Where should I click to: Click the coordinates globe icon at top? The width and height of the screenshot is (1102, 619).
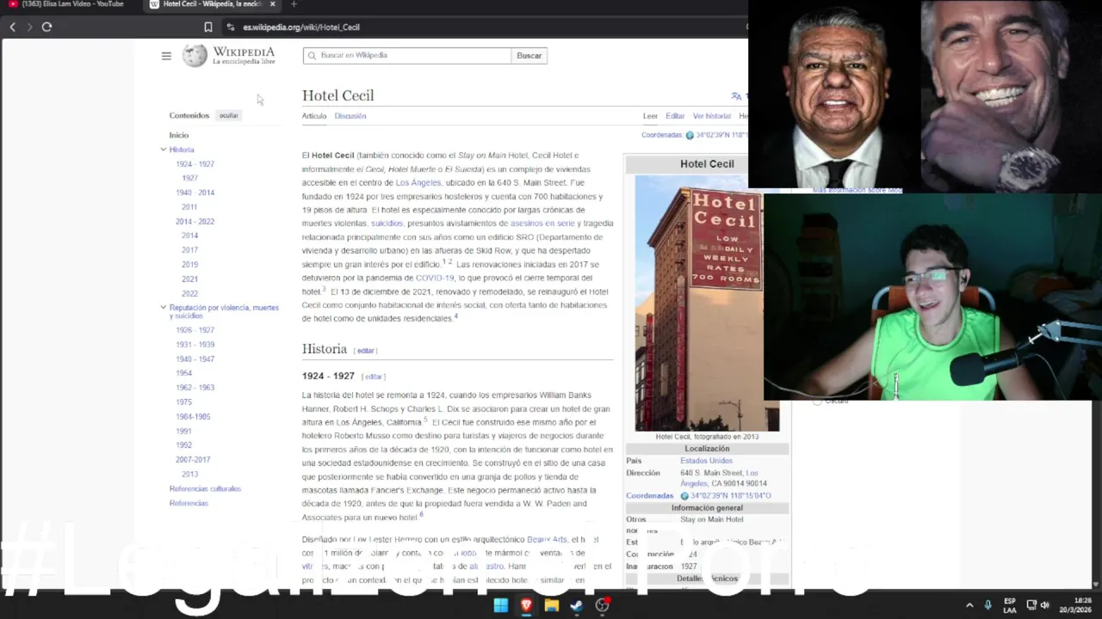coord(689,135)
